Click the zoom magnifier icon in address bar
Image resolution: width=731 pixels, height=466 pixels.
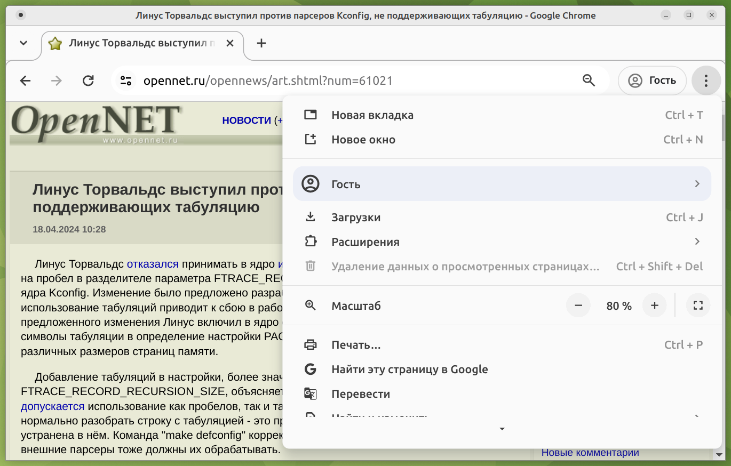pos(589,81)
